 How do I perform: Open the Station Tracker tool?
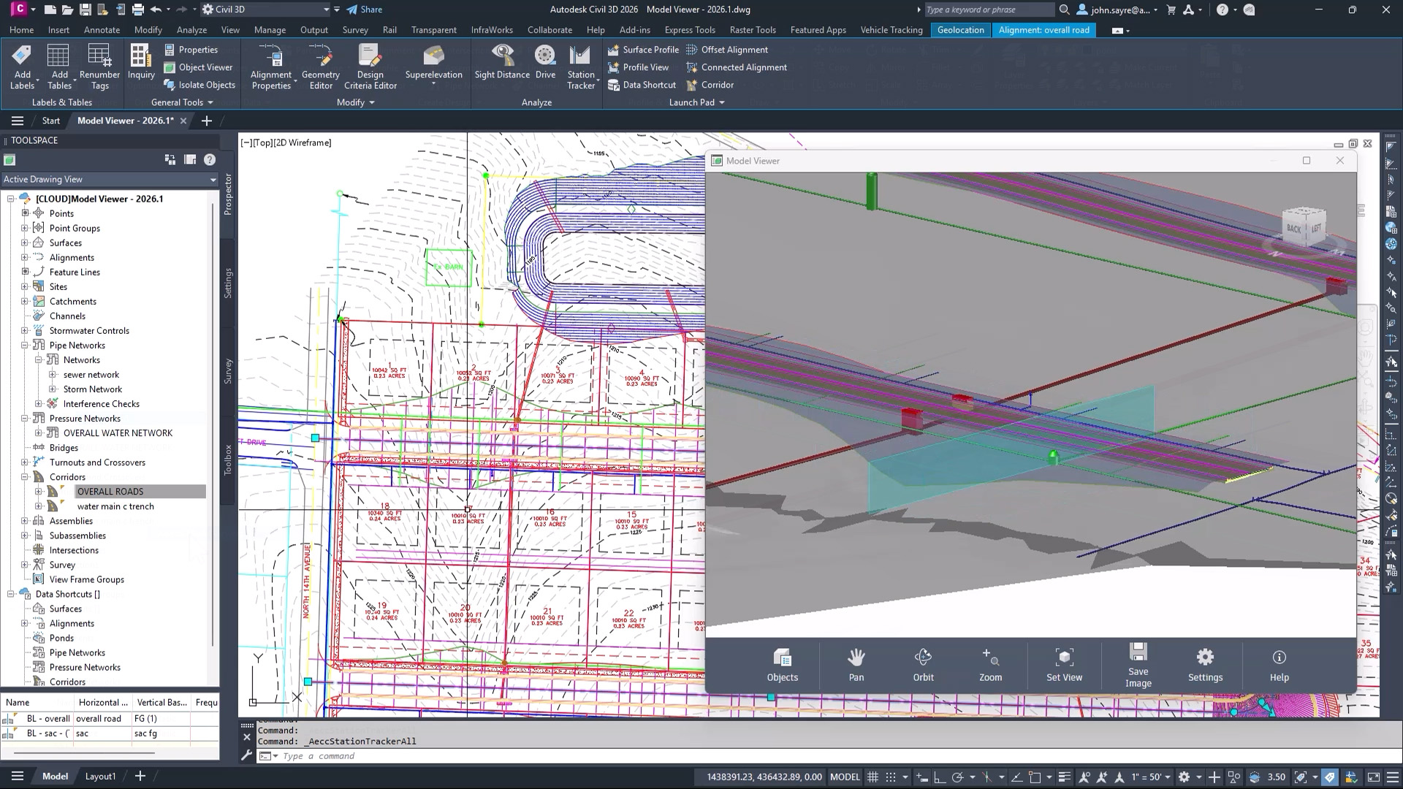pos(581,66)
